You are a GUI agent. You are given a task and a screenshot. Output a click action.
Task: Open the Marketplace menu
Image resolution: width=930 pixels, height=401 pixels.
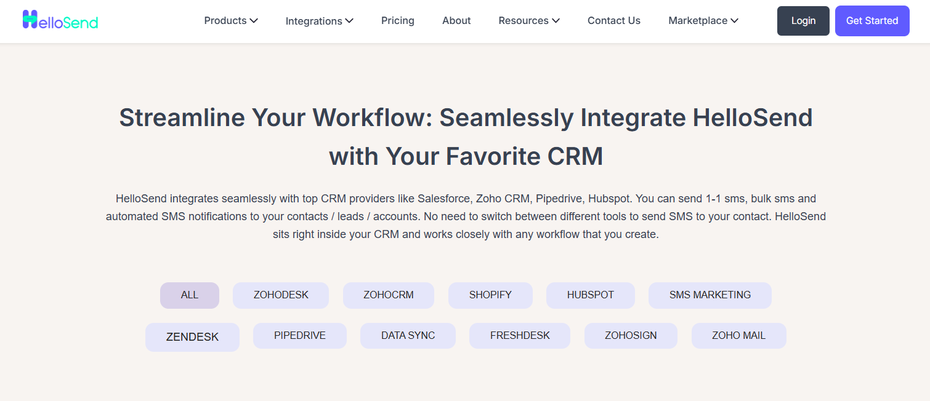click(703, 21)
